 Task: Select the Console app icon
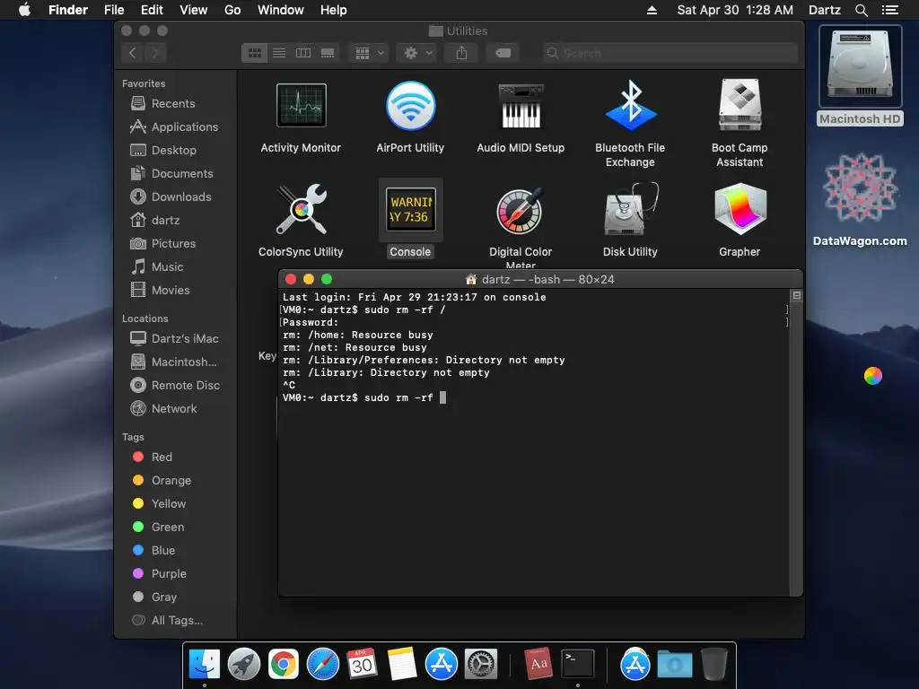coord(410,209)
